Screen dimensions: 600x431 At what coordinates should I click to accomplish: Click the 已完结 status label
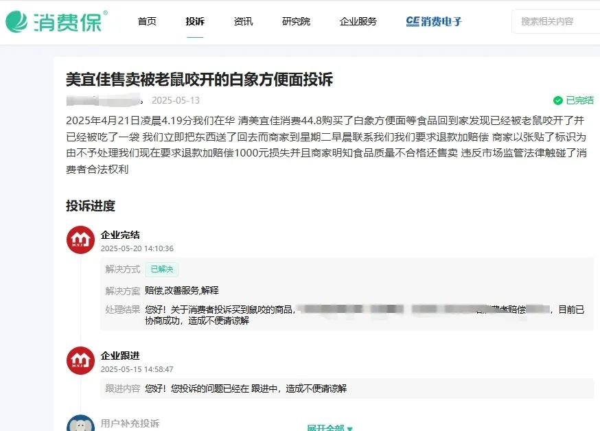(579, 100)
